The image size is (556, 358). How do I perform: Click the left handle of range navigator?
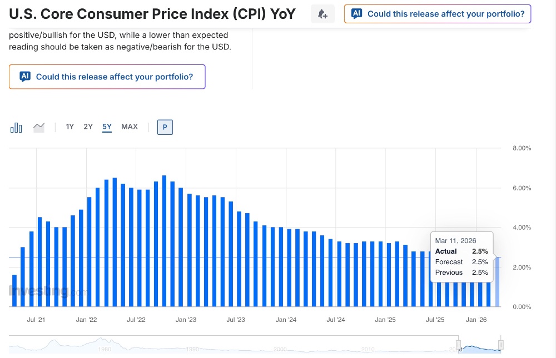tap(459, 345)
